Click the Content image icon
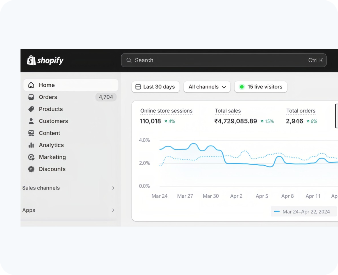Image resolution: width=338 pixels, height=275 pixels. click(x=31, y=133)
